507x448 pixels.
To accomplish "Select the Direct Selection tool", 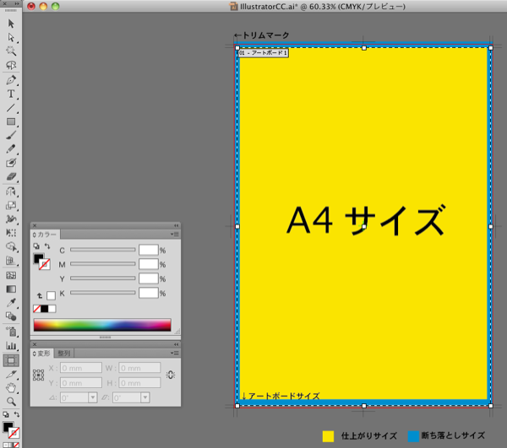I will point(12,37).
